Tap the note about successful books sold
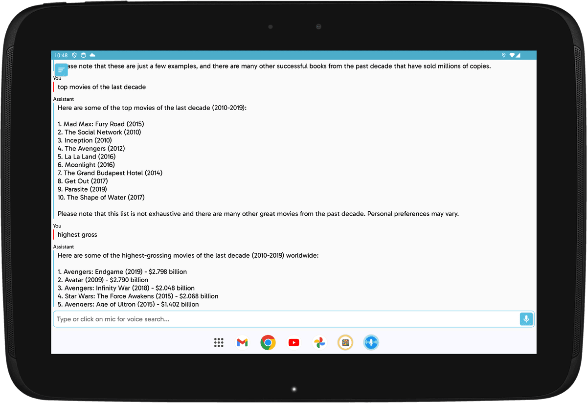 279,66
